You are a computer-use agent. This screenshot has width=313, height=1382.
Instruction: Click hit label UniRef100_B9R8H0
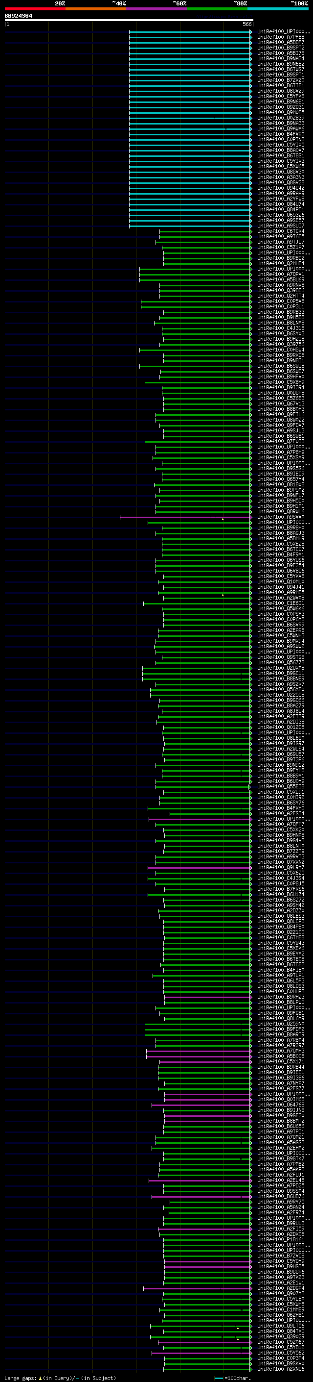(280, 528)
